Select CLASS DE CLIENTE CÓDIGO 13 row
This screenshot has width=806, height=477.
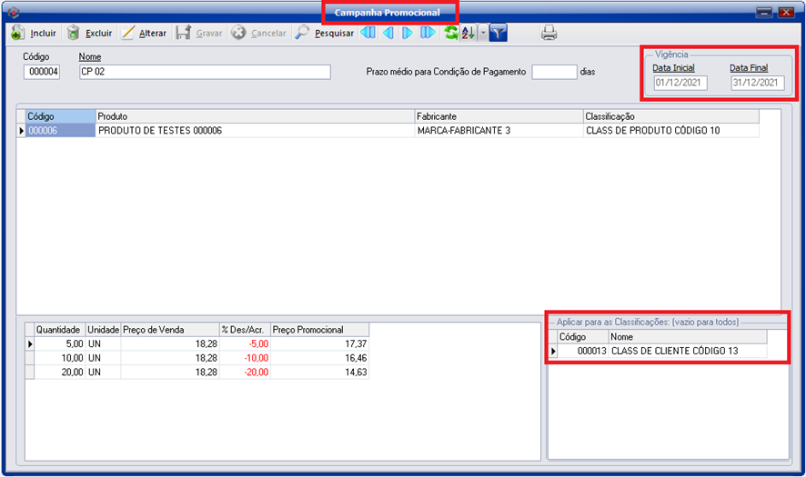(687, 351)
